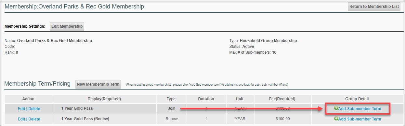Select the Action column header
This screenshot has height=126, width=405.
[28, 99]
